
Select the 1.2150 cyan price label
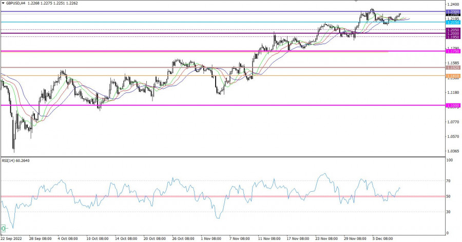pyautogui.click(x=452, y=23)
